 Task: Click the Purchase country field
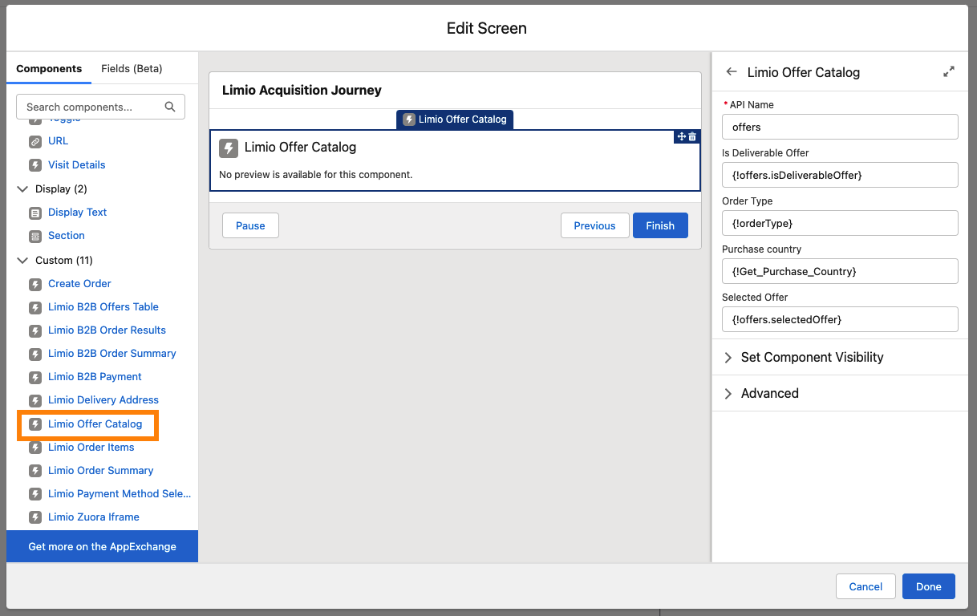[840, 271]
